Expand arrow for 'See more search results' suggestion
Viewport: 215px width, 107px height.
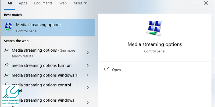(x=88, y=53)
